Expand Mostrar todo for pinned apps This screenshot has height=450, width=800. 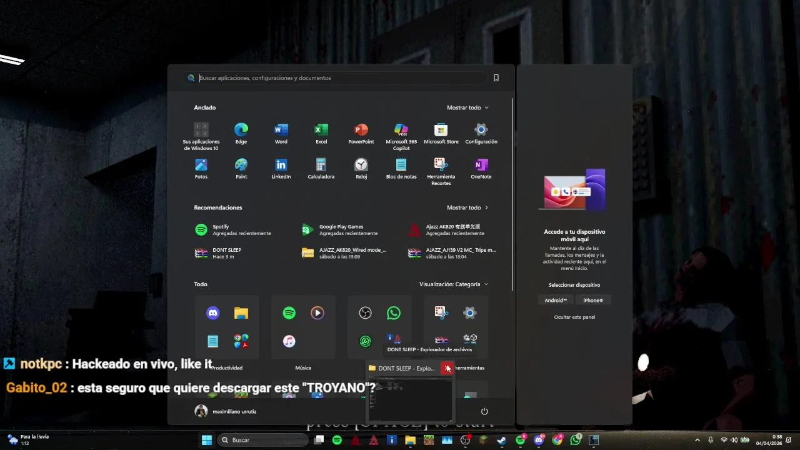[x=467, y=107]
